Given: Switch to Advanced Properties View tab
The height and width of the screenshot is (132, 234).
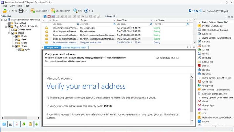Looking at the screenshot, I should tap(74, 47).
